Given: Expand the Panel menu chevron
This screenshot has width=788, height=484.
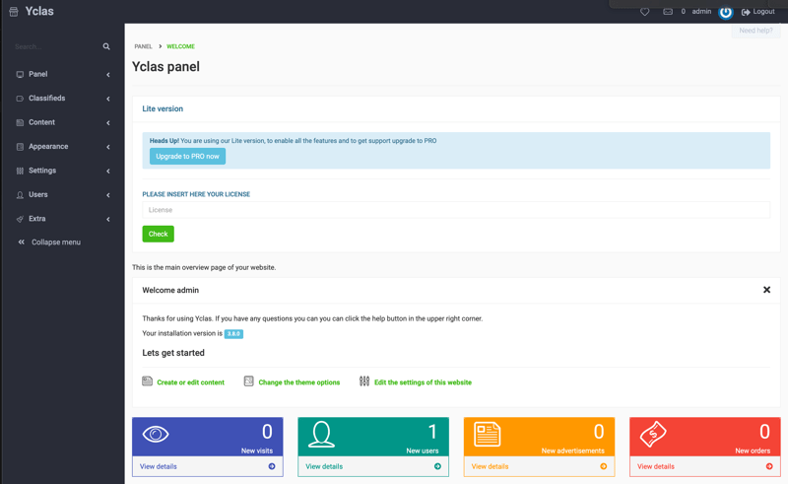Looking at the screenshot, I should click(108, 75).
